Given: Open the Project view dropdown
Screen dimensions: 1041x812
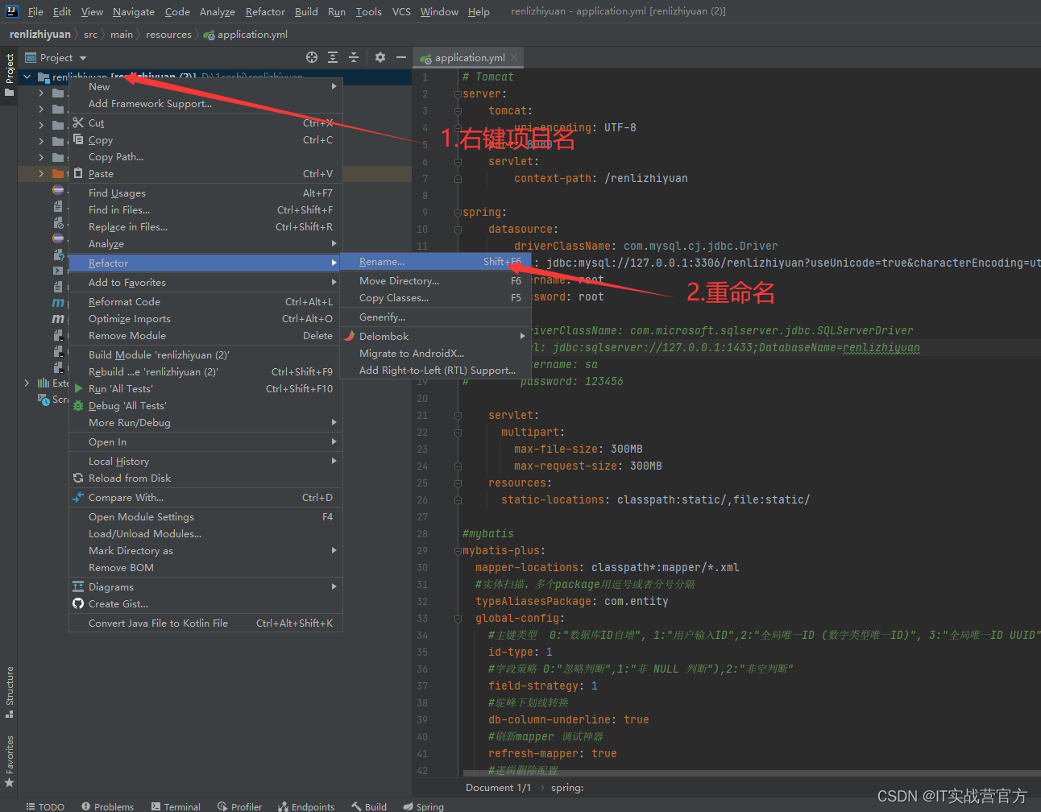Looking at the screenshot, I should pos(56,57).
